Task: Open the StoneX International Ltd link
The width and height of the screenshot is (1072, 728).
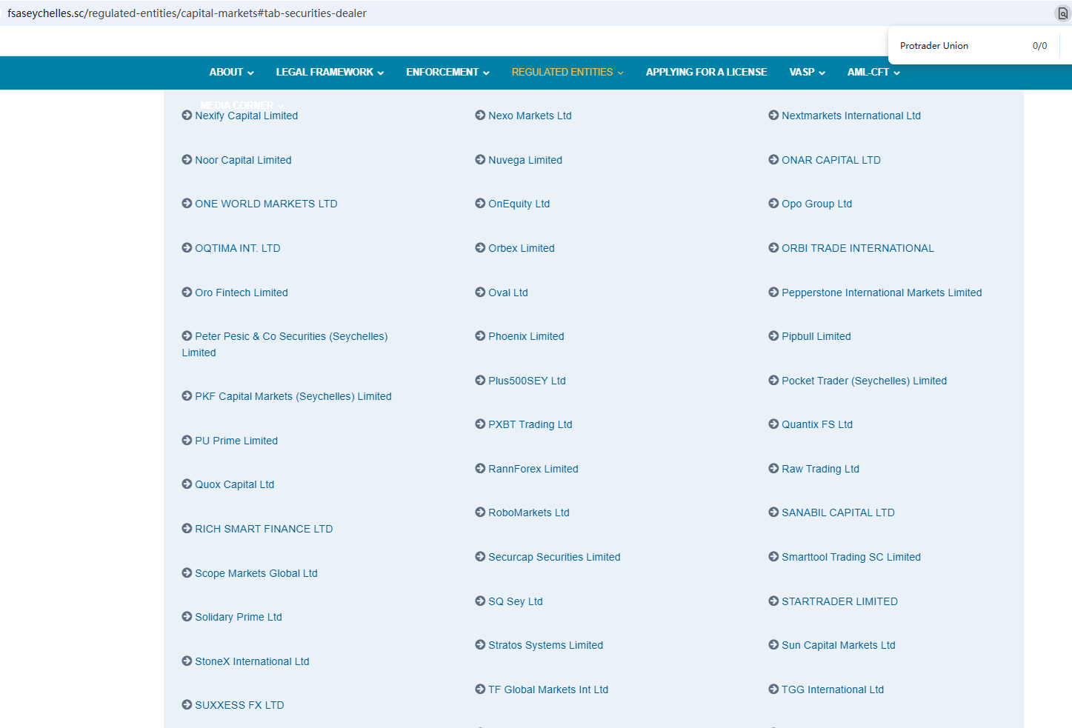Action: [x=252, y=661]
